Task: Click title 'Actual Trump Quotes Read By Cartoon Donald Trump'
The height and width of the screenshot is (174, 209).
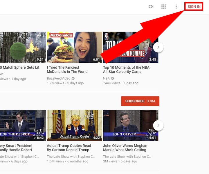Action: (x=69, y=148)
